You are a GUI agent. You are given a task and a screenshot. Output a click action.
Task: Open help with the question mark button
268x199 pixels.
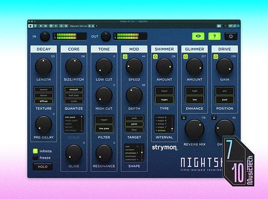click(x=214, y=36)
